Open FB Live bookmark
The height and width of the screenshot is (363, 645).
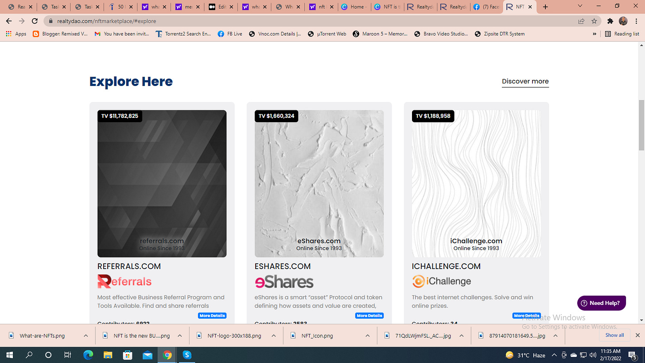pos(230,34)
